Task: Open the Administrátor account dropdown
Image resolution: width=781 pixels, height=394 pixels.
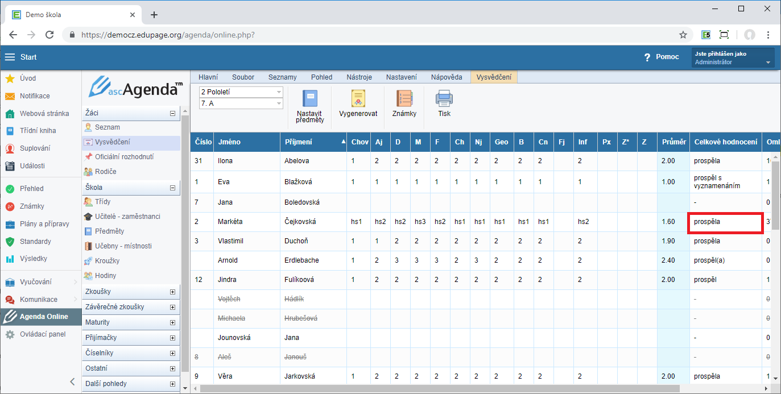Action: tap(733, 58)
